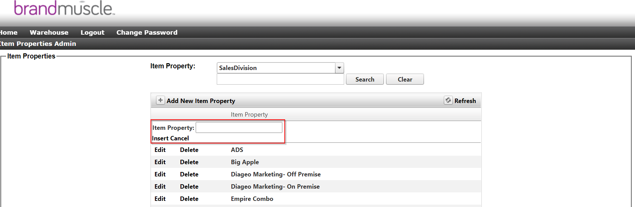Screen dimensions: 635x207
Task: Click the Clear button
Action: pyautogui.click(x=405, y=79)
